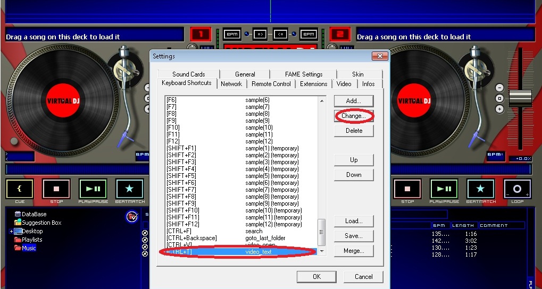The image size is (542, 289).
Task: Click the Merge... button
Action: 354,251
